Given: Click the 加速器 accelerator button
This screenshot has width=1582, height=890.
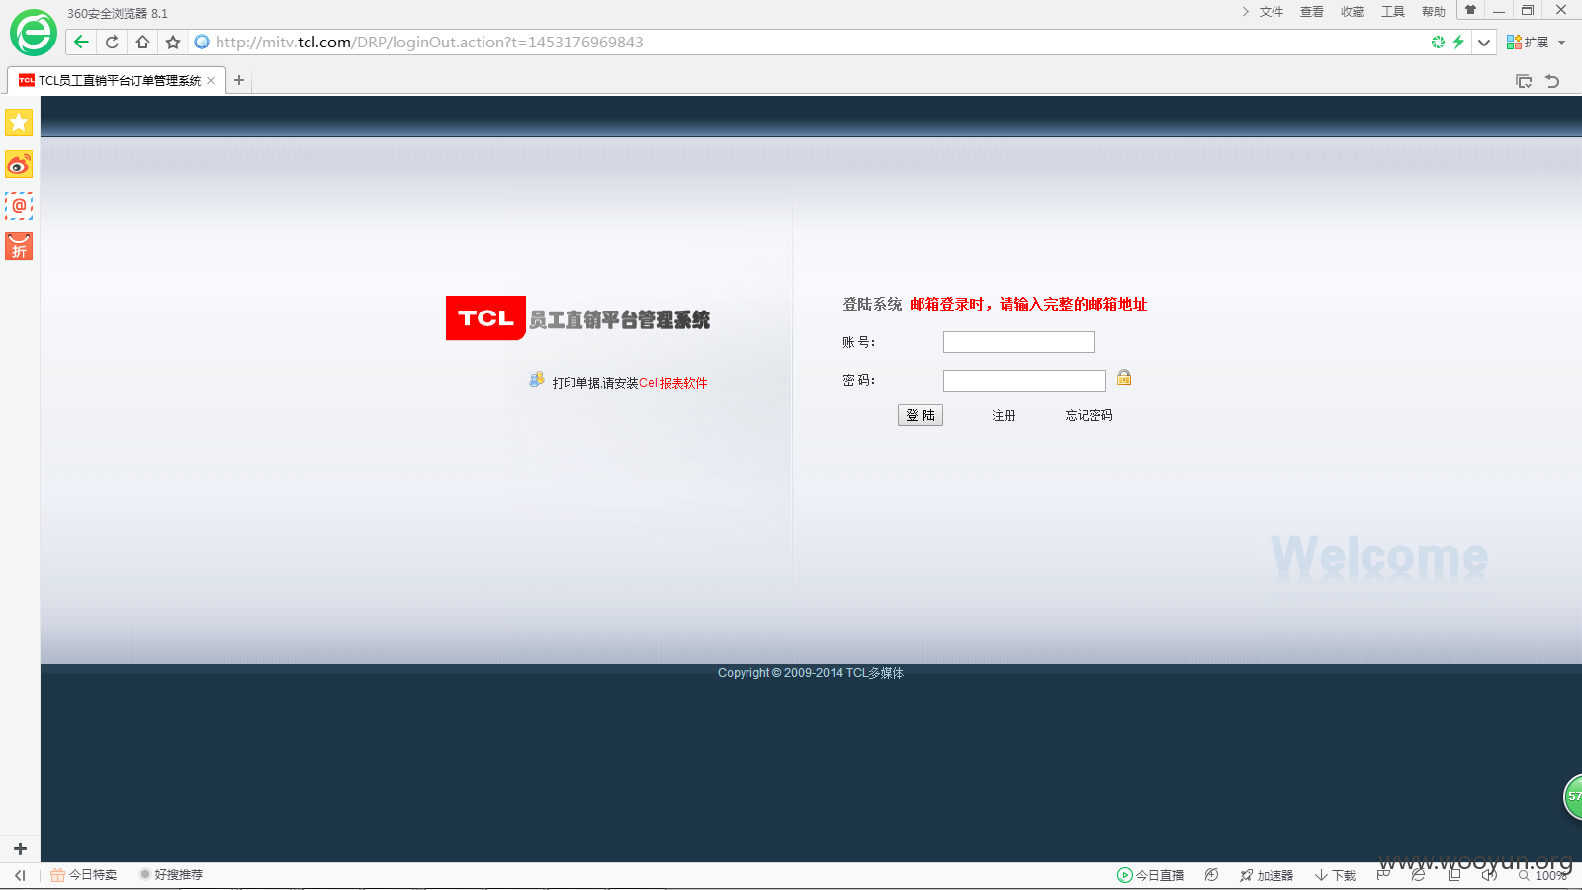Looking at the screenshot, I should (x=1267, y=875).
